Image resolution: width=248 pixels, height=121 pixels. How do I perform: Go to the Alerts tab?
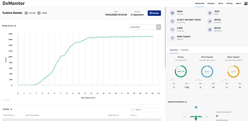(221, 3)
